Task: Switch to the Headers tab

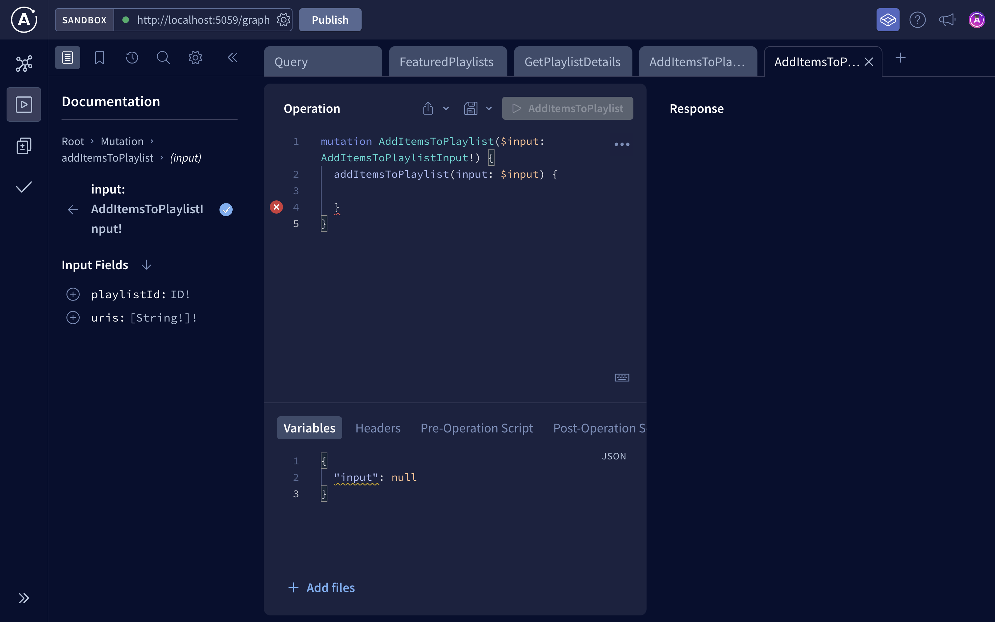Action: tap(377, 428)
